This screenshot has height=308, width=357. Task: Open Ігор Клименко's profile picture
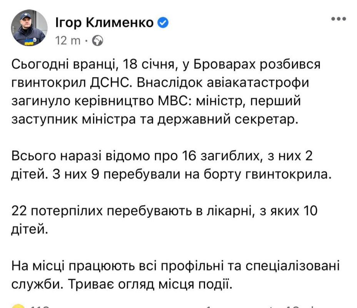(x=29, y=28)
